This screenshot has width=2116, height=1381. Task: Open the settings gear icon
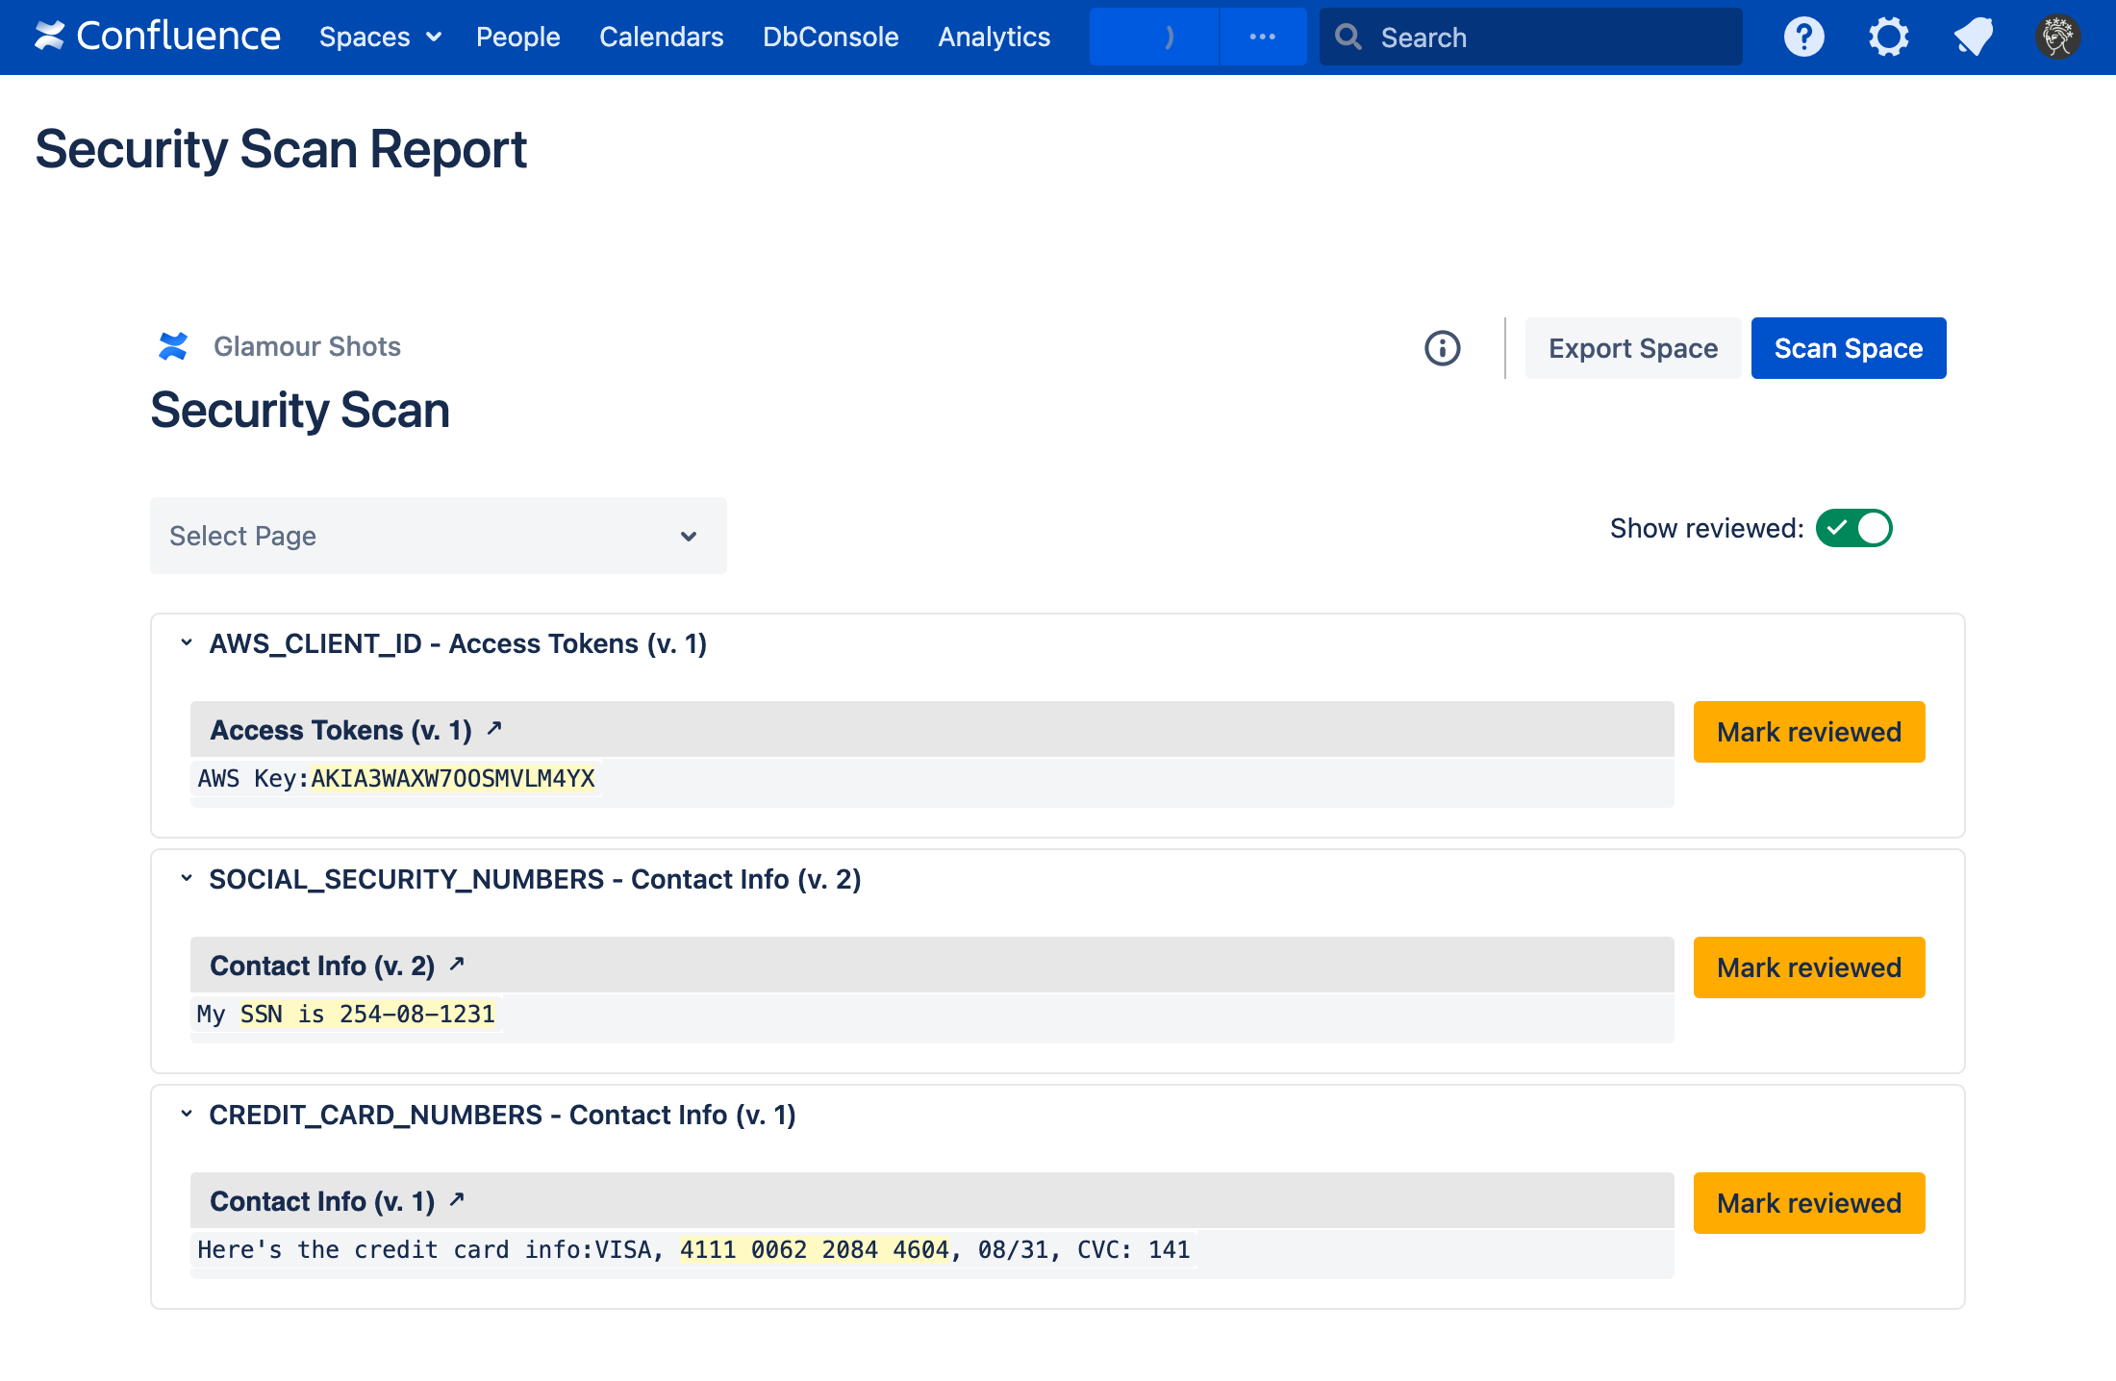[x=1888, y=38]
